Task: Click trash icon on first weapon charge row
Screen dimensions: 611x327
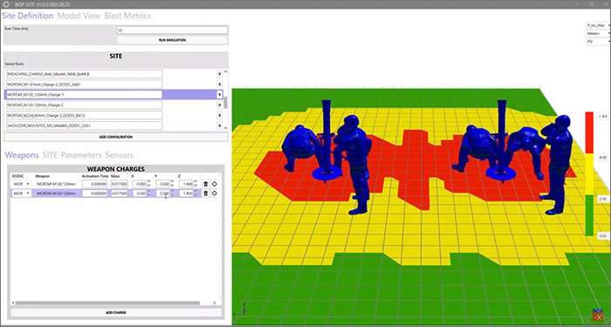Action: pyautogui.click(x=205, y=183)
